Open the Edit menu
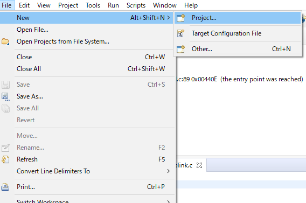The height and width of the screenshot is (203, 306). [x=24, y=5]
